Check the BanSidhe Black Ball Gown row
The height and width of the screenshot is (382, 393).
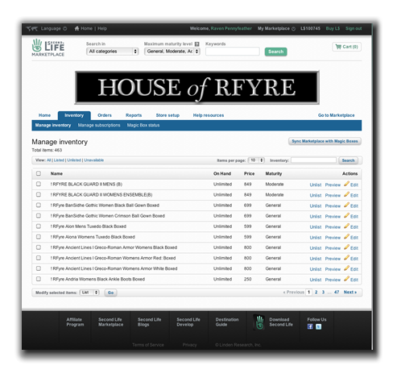(x=39, y=205)
